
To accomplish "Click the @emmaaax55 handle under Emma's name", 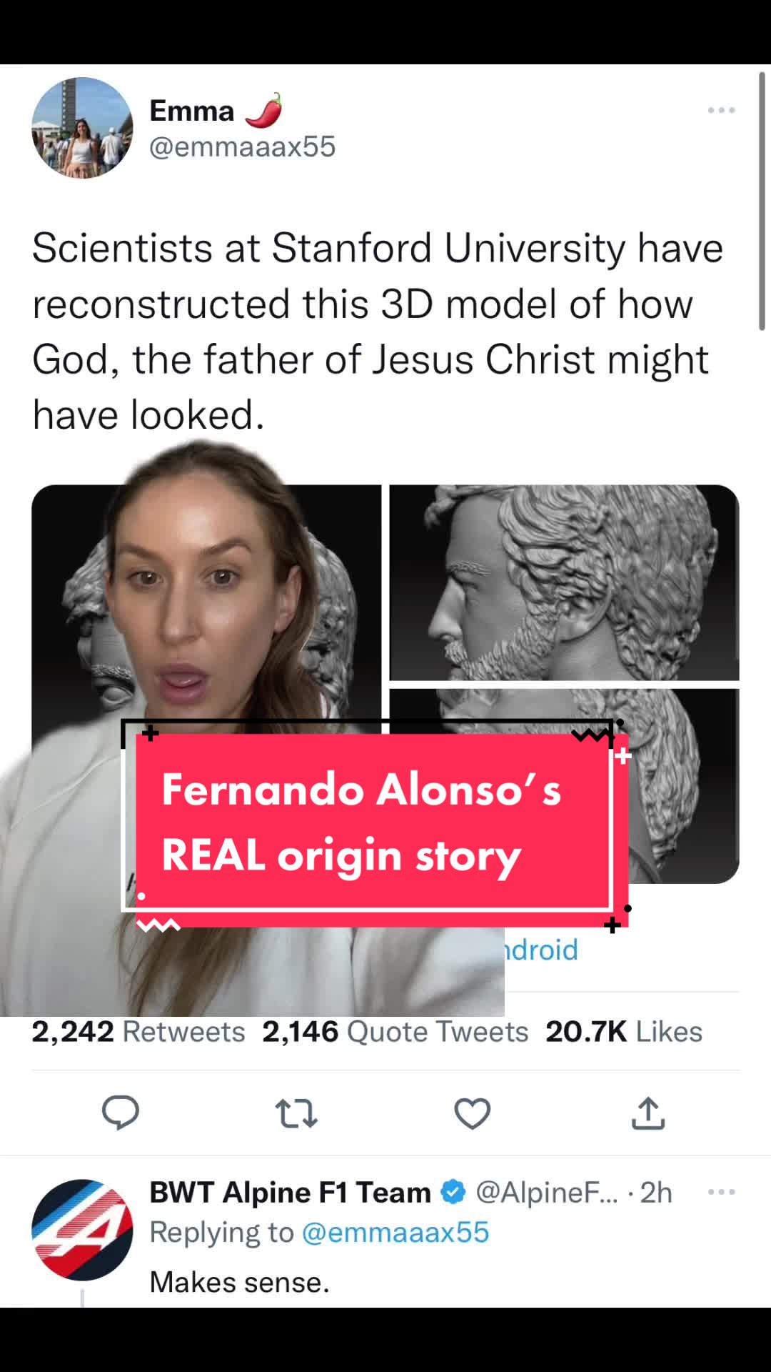I will [242, 146].
